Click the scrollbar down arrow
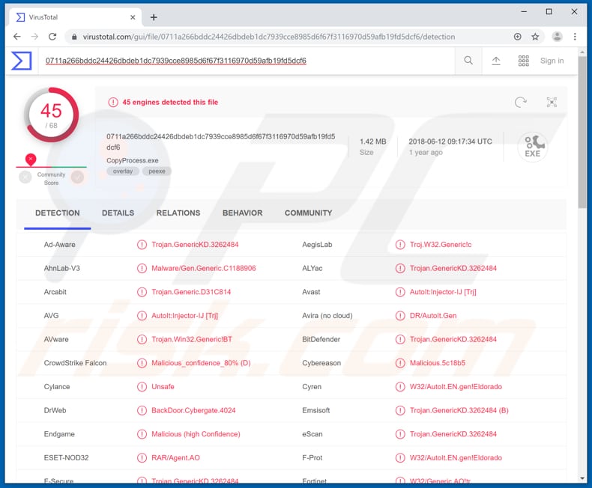This screenshot has width=592, height=488. pyautogui.click(x=582, y=478)
